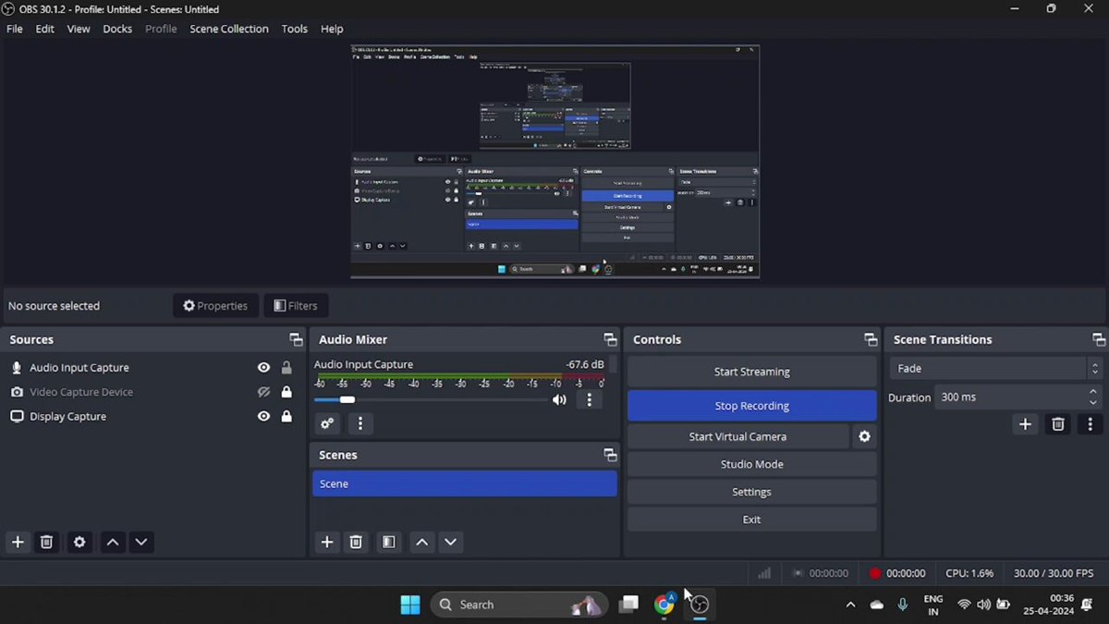Open Audio Mixer menu three-dots icon
The width and height of the screenshot is (1109, 624).
coord(360,423)
